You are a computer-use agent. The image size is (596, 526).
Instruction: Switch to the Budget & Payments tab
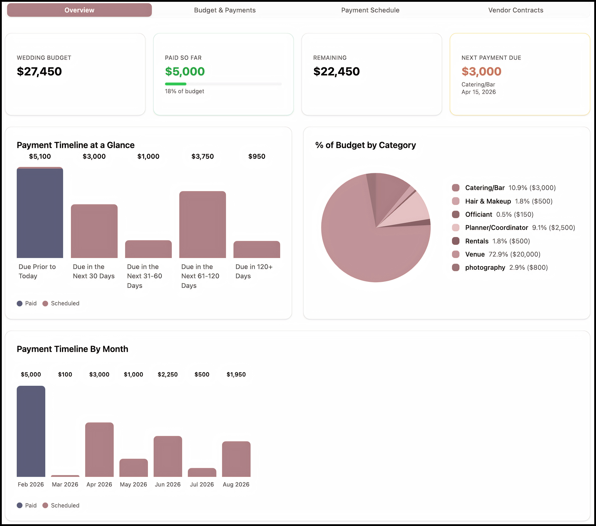point(225,10)
